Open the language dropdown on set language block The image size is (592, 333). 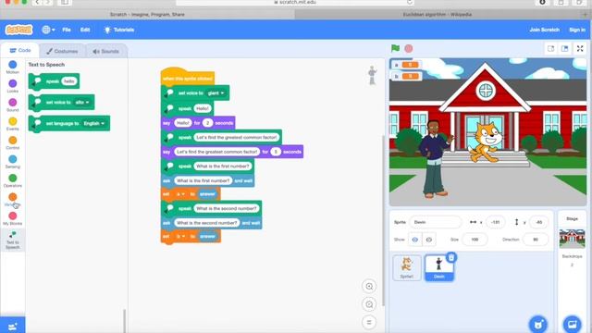94,123
